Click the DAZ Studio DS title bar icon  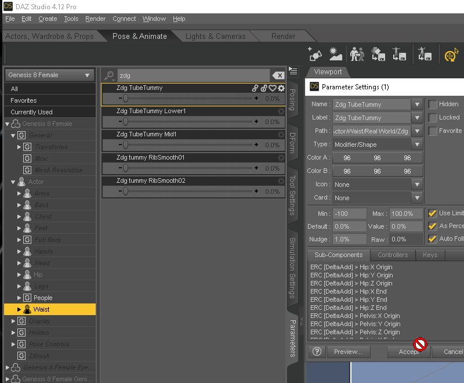[x=8, y=6]
